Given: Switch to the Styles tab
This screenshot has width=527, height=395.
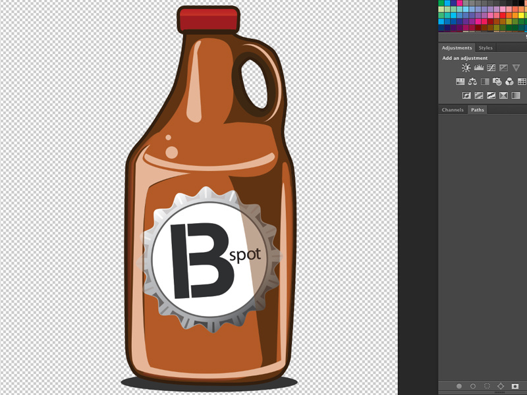Looking at the screenshot, I should click(x=485, y=47).
